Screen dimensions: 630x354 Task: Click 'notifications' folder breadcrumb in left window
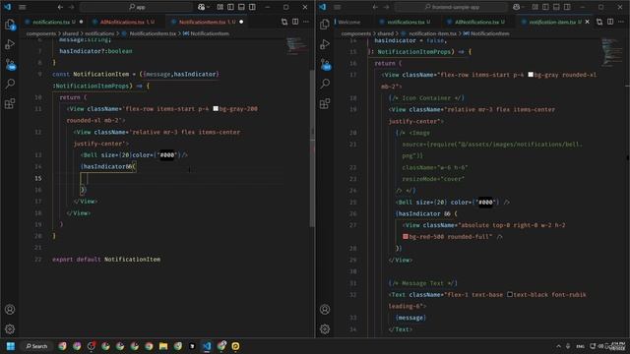pyautogui.click(x=99, y=33)
